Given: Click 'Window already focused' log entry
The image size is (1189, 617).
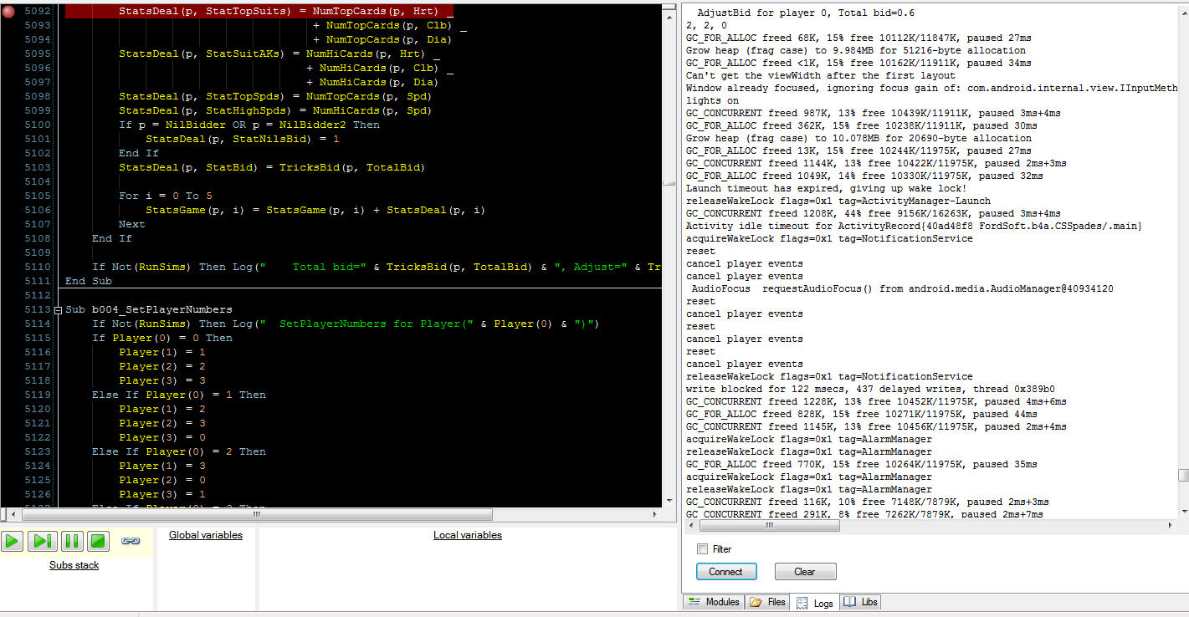Looking at the screenshot, I should (931, 88).
